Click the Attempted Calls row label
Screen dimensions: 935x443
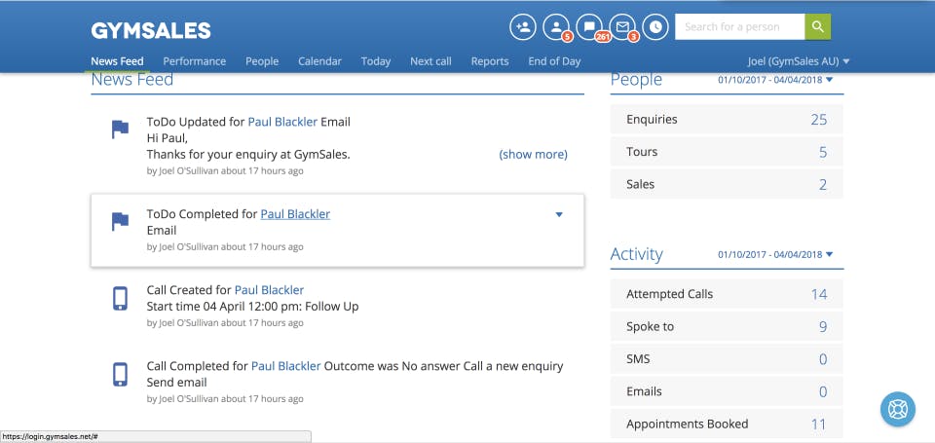tap(670, 294)
